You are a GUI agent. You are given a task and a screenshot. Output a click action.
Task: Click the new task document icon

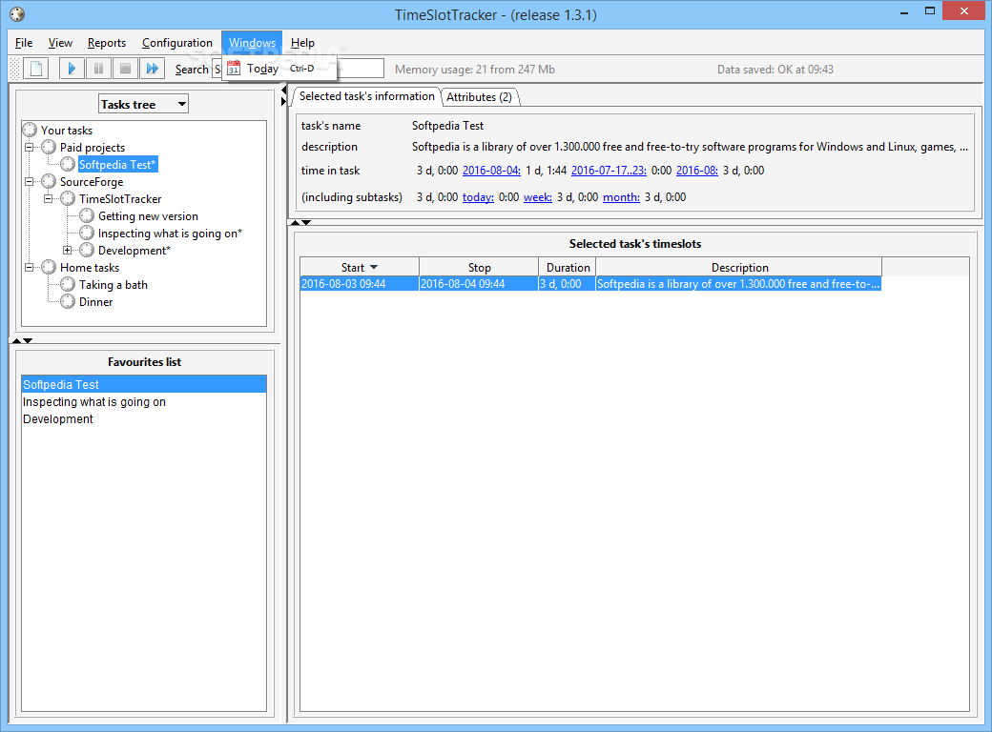click(x=36, y=69)
